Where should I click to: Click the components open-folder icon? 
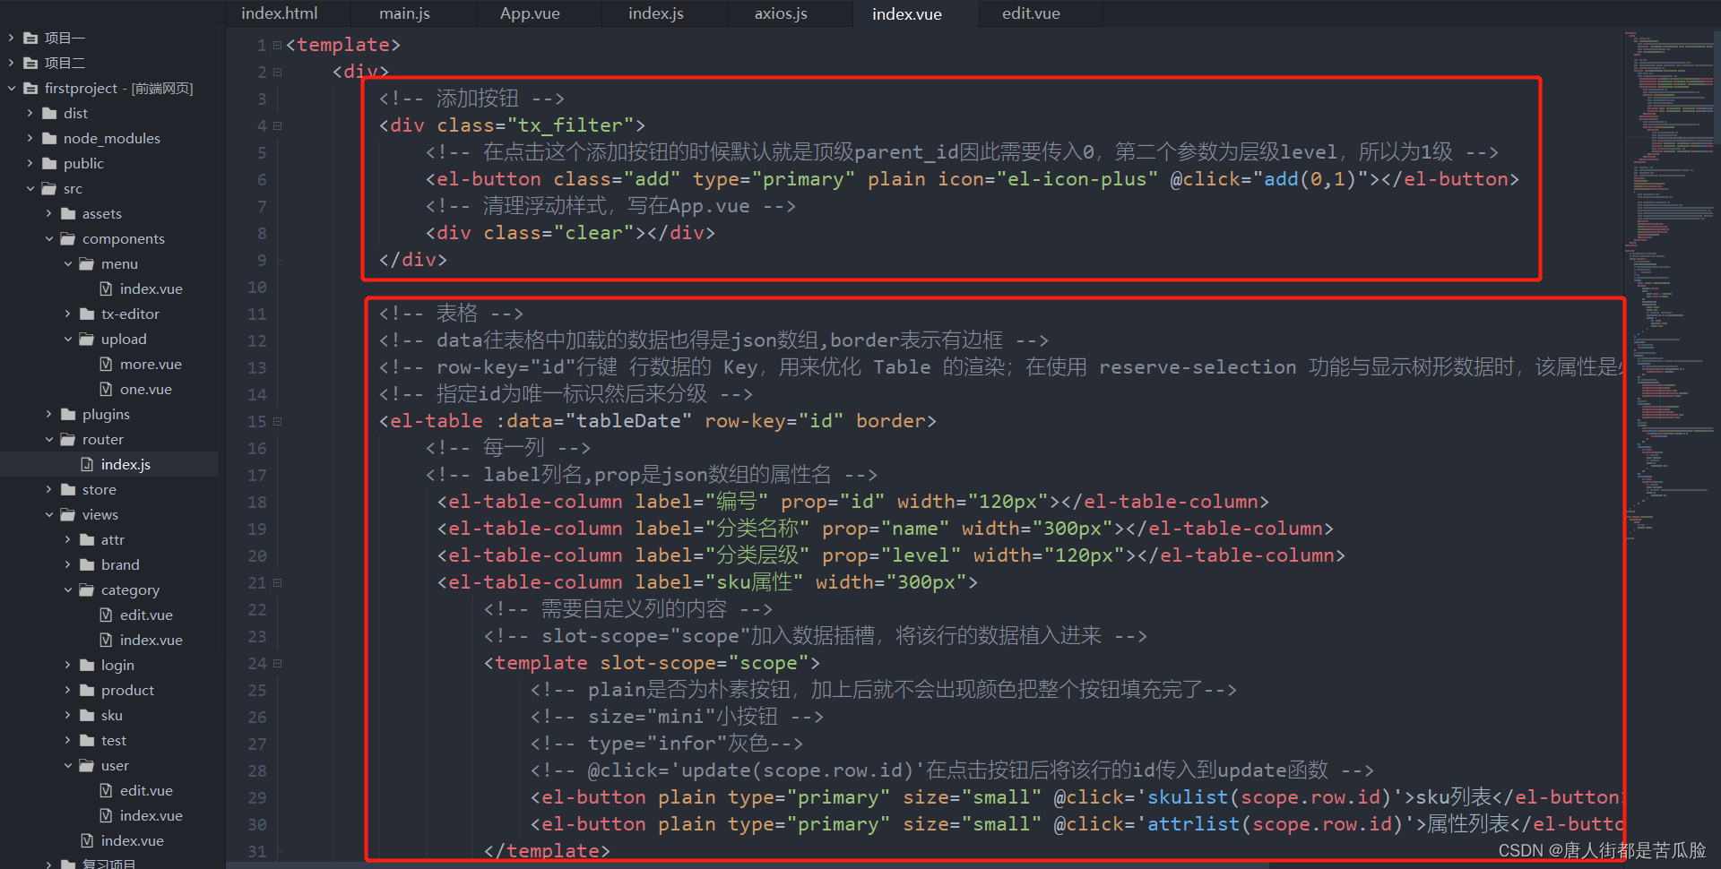[x=68, y=238]
